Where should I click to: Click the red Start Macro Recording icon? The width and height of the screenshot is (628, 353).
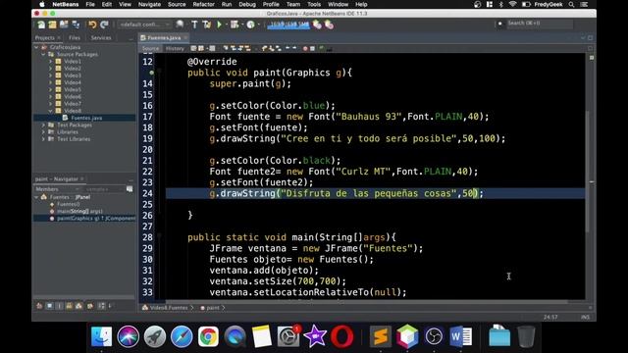tap(305, 48)
